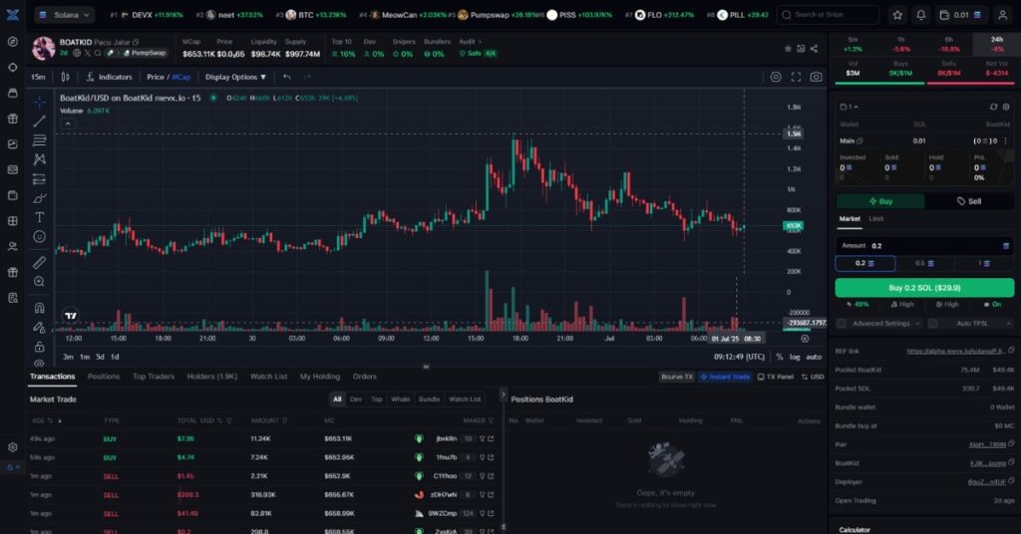
Task: Open the Main wallet options menu
Action: point(1006,140)
